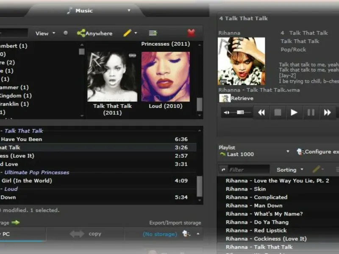Select Rihanna - What's My Name? in playlist
Viewport: 339px width, 254px height.
(278, 214)
